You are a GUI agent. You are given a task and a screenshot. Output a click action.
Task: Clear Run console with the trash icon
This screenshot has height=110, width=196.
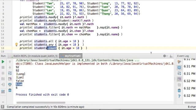(10, 90)
